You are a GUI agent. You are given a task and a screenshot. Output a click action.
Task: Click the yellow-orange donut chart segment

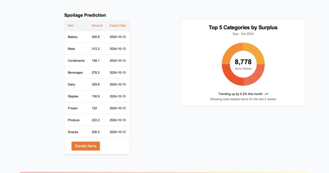(256, 52)
